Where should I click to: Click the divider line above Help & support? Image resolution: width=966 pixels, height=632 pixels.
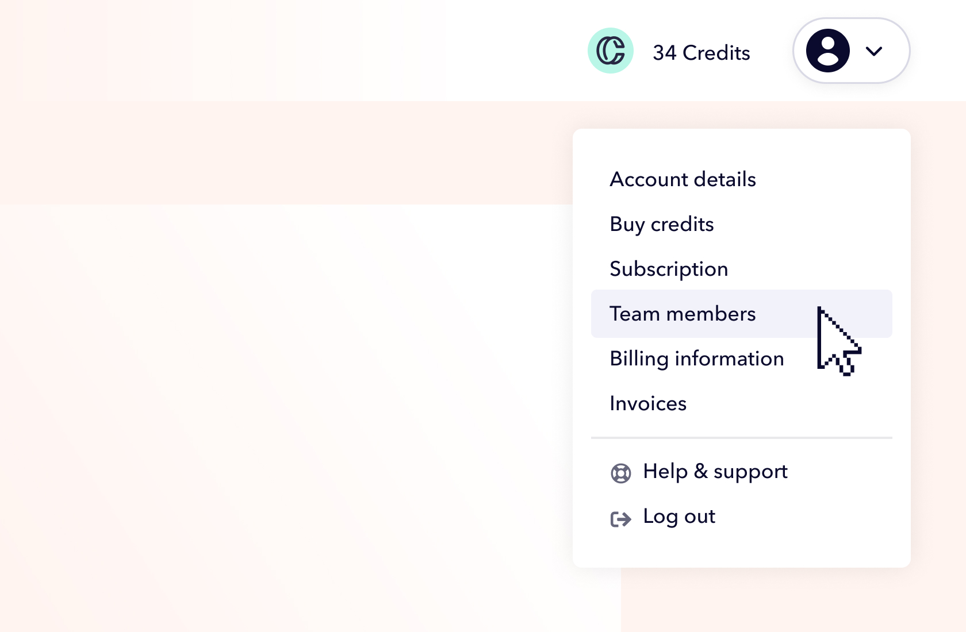click(x=741, y=438)
